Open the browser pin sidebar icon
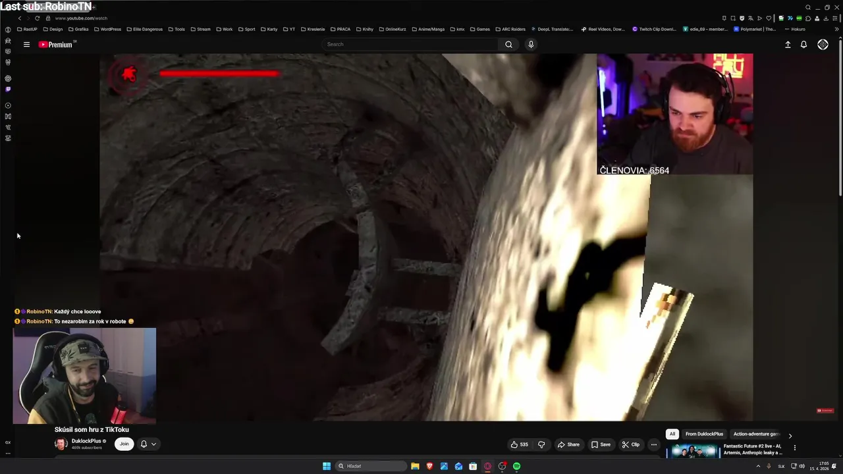Viewport: 843px width, 474px height. 724,18
